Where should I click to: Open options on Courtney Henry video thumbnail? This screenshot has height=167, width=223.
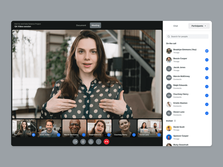tap(134, 135)
